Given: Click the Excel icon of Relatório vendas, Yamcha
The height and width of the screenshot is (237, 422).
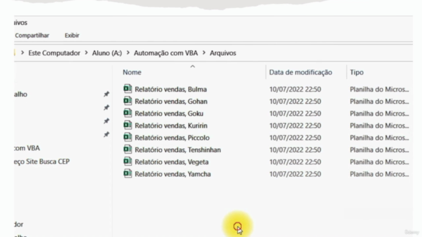Looking at the screenshot, I should point(127,173).
